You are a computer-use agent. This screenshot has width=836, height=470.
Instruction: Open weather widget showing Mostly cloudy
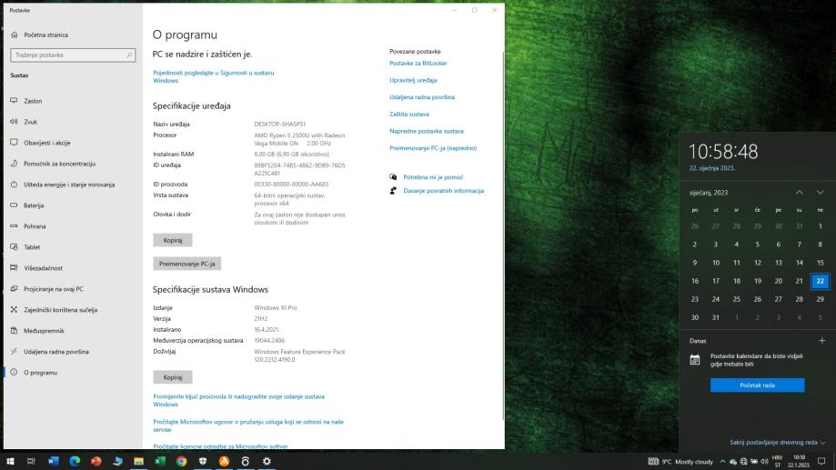[x=681, y=462]
